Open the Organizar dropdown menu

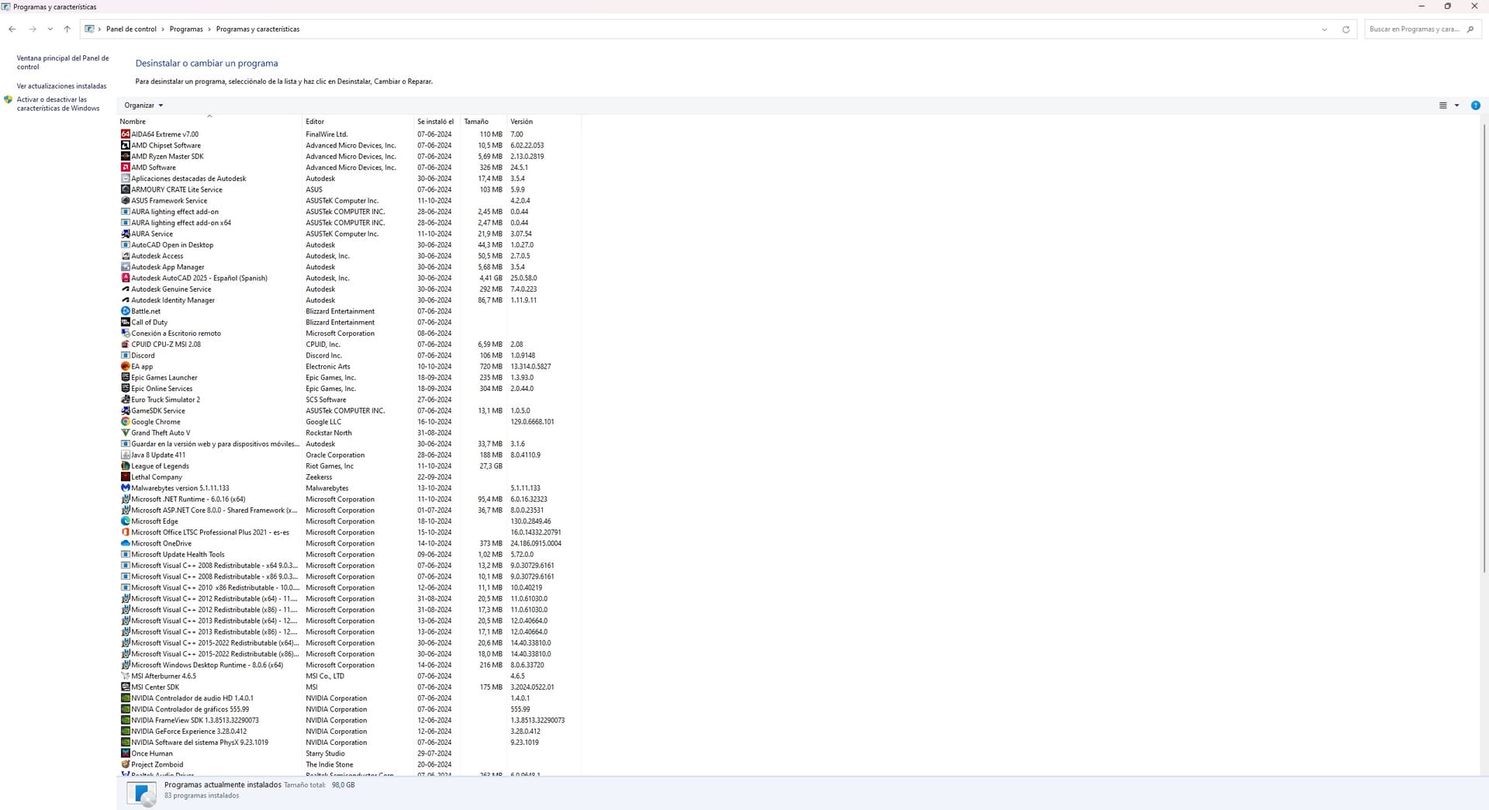[143, 106]
